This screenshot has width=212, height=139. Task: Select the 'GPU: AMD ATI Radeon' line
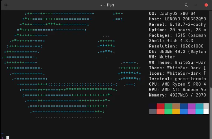(177, 90)
